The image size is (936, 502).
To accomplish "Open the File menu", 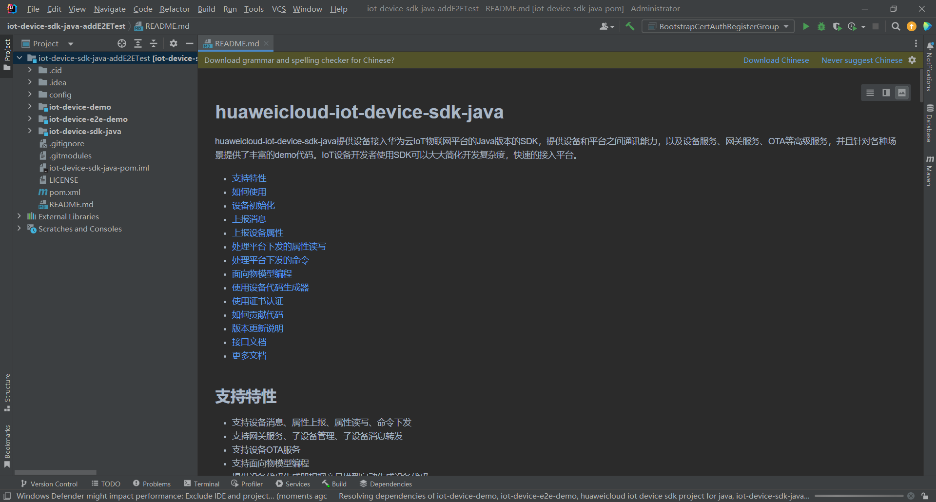I will [33, 9].
